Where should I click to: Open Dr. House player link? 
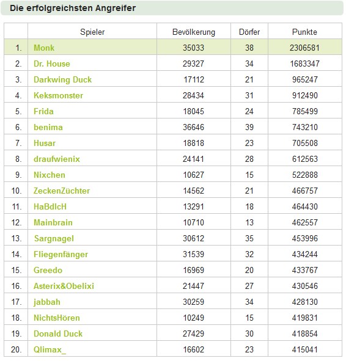[x=52, y=64]
